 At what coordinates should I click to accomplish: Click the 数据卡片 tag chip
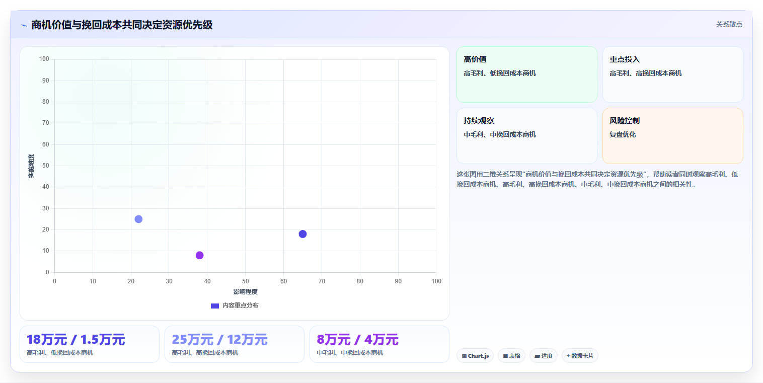pyautogui.click(x=580, y=356)
